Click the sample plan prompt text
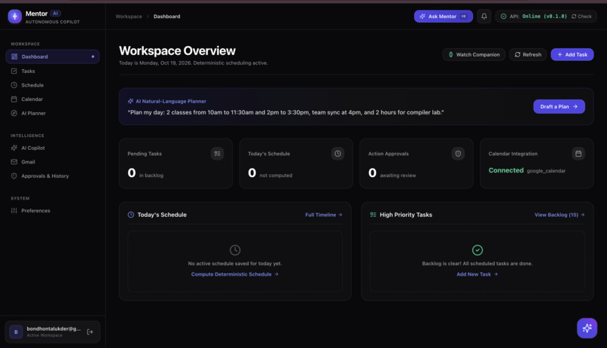Viewport: 607px width, 348px height. point(285,112)
